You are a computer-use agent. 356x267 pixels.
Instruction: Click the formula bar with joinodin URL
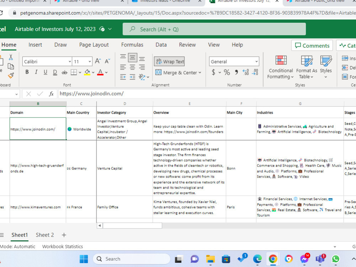[x=206, y=94]
